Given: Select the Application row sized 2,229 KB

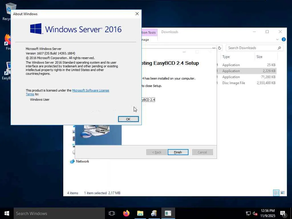Looking at the screenshot, I should click(x=246, y=71).
